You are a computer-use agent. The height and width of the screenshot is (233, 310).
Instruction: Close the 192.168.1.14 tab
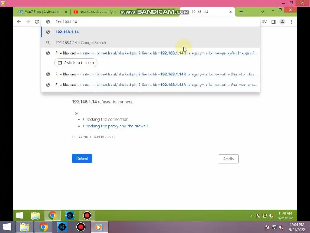click(x=230, y=12)
